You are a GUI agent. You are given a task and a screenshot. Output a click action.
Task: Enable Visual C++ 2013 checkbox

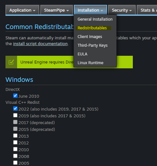coord(15,136)
